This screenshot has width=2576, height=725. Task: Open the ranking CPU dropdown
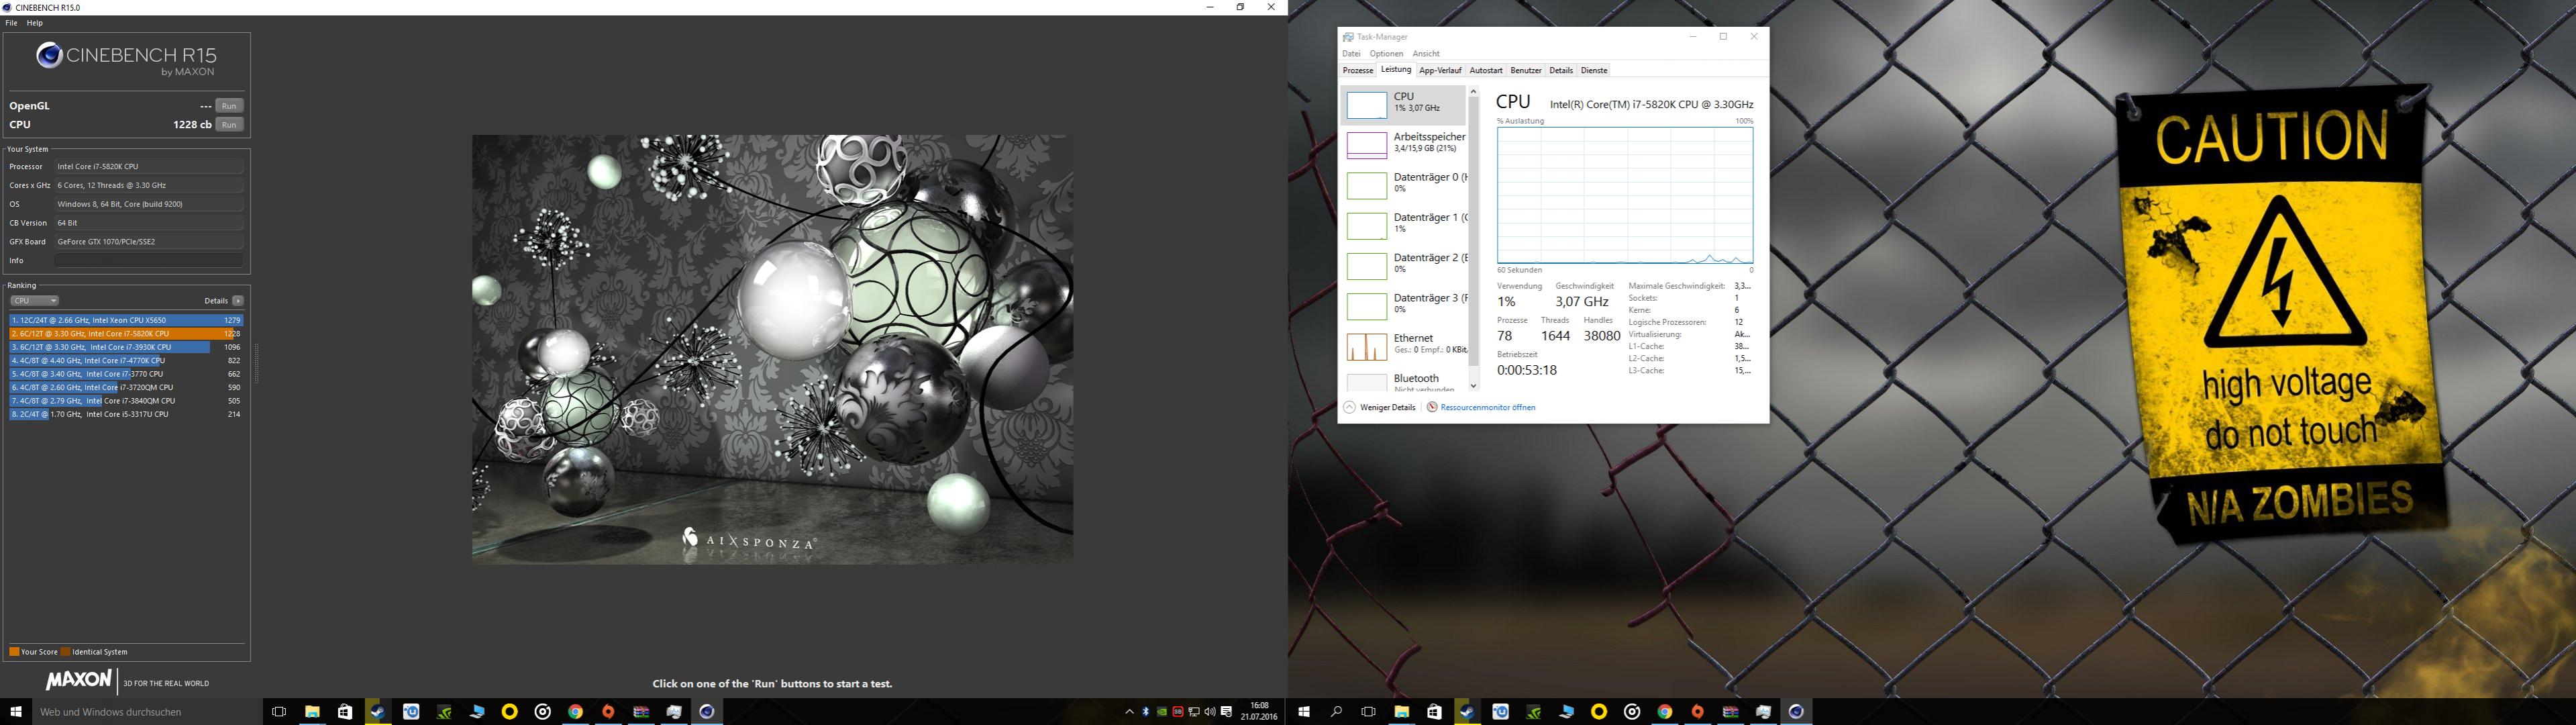pos(35,301)
